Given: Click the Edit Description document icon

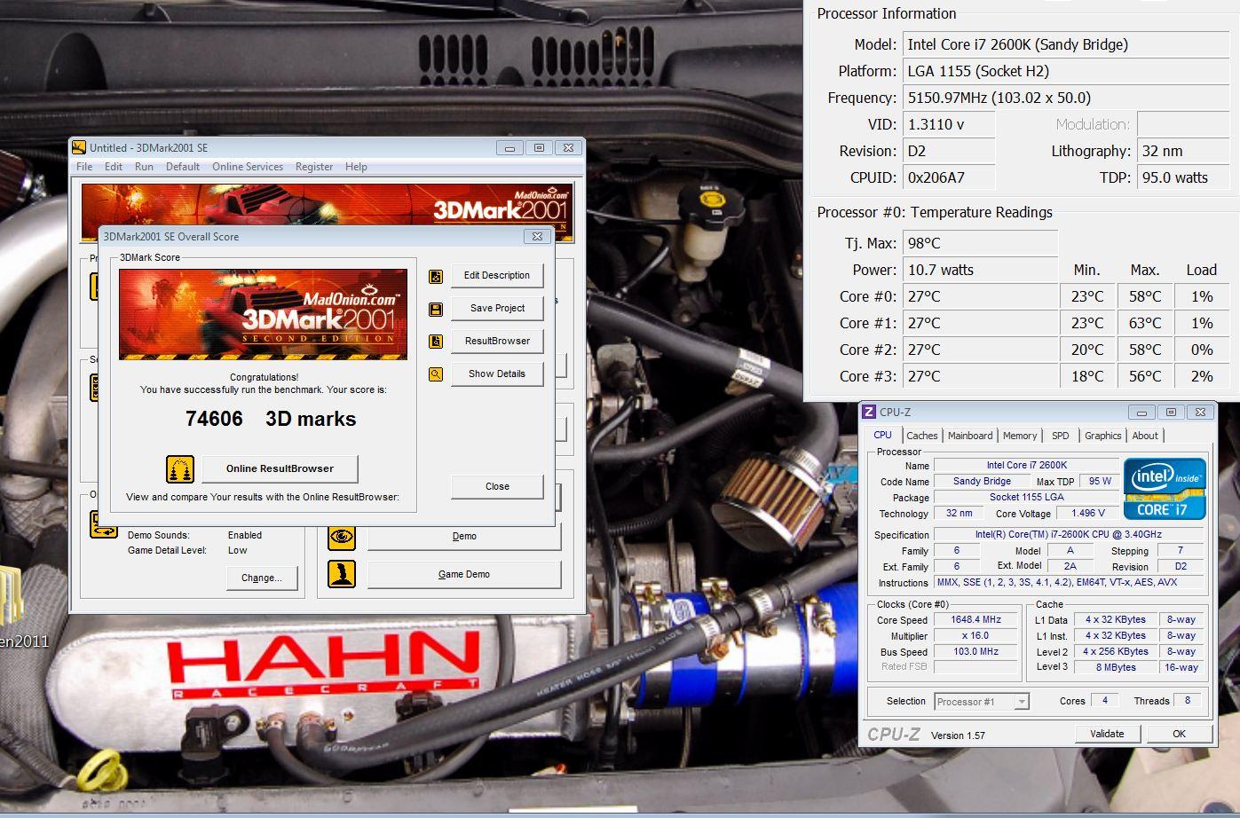Looking at the screenshot, I should 436,276.
